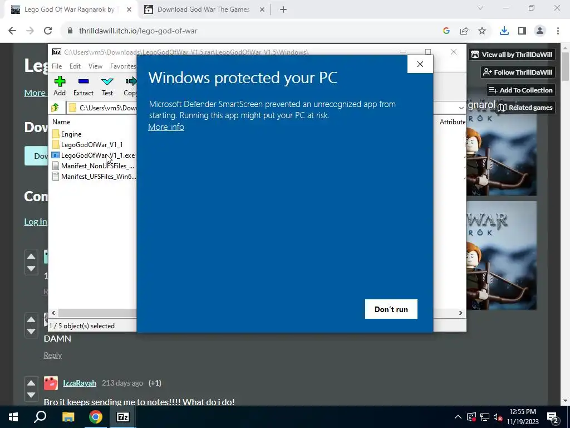Click the Google icon in the address bar
570x428 pixels.
click(x=446, y=31)
